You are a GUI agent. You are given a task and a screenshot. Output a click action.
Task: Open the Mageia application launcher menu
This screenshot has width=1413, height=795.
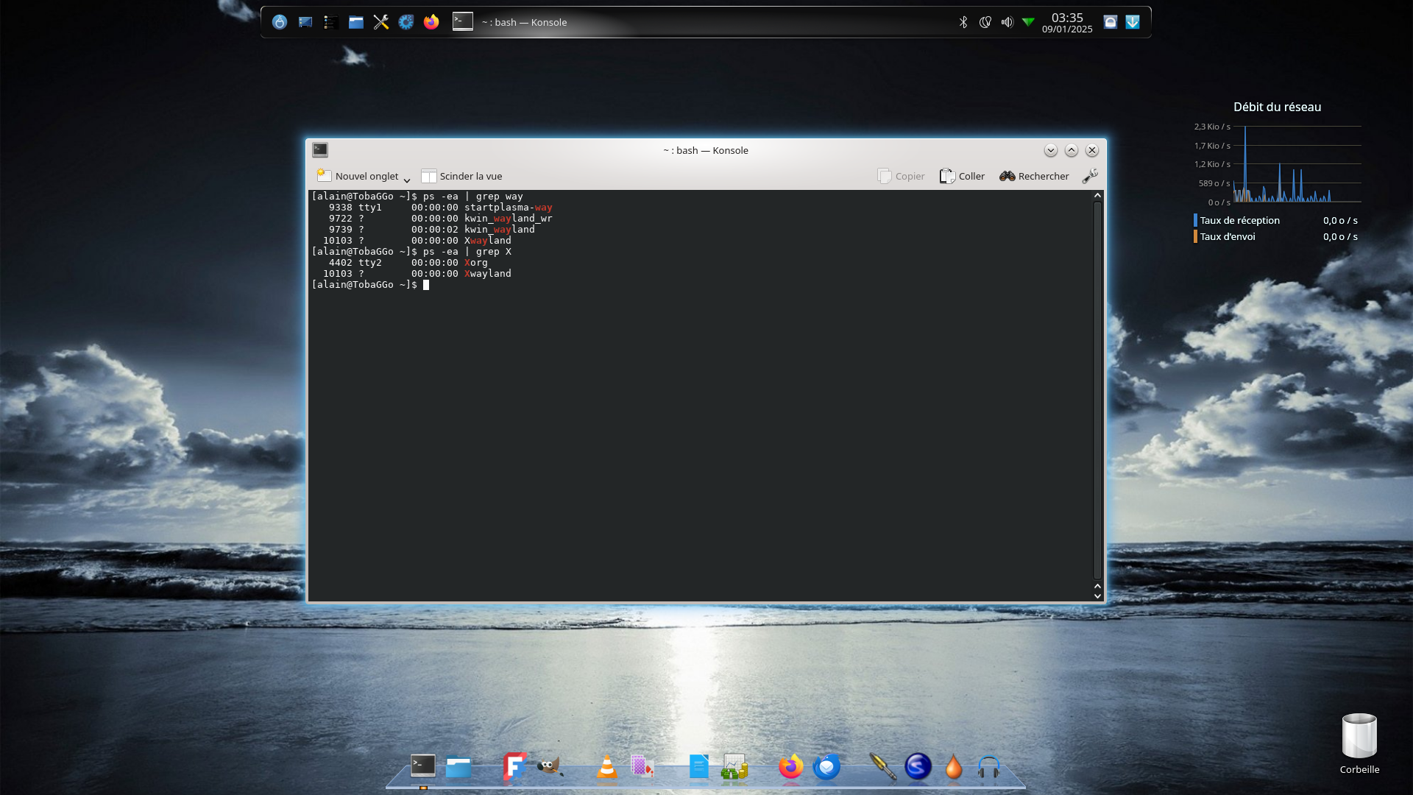tap(280, 22)
